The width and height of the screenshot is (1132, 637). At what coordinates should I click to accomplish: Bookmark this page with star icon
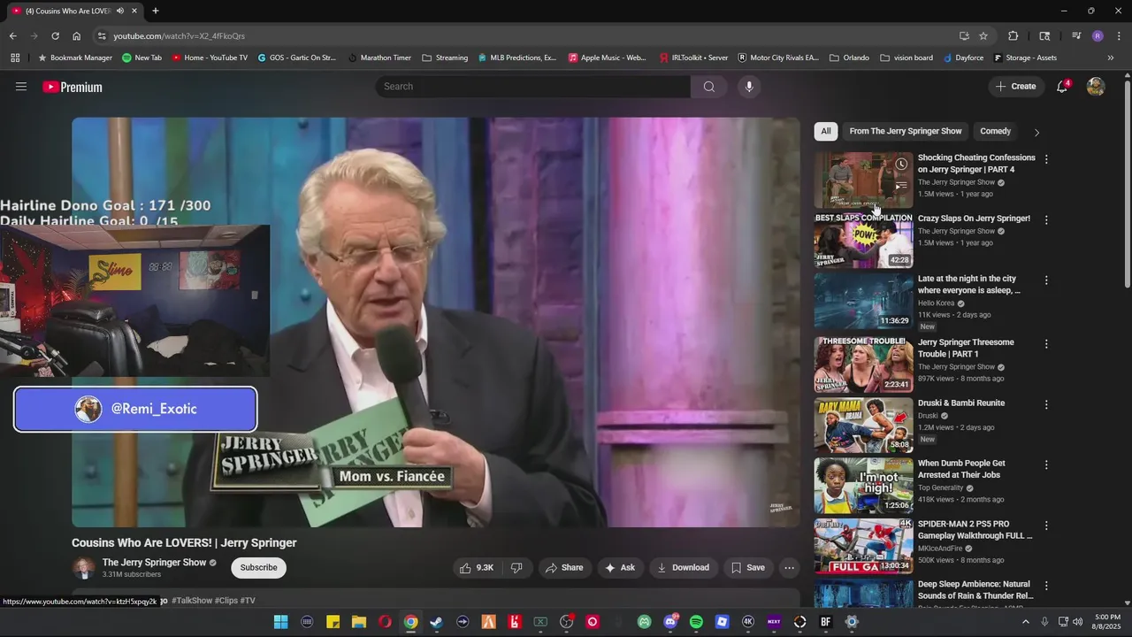point(983,36)
